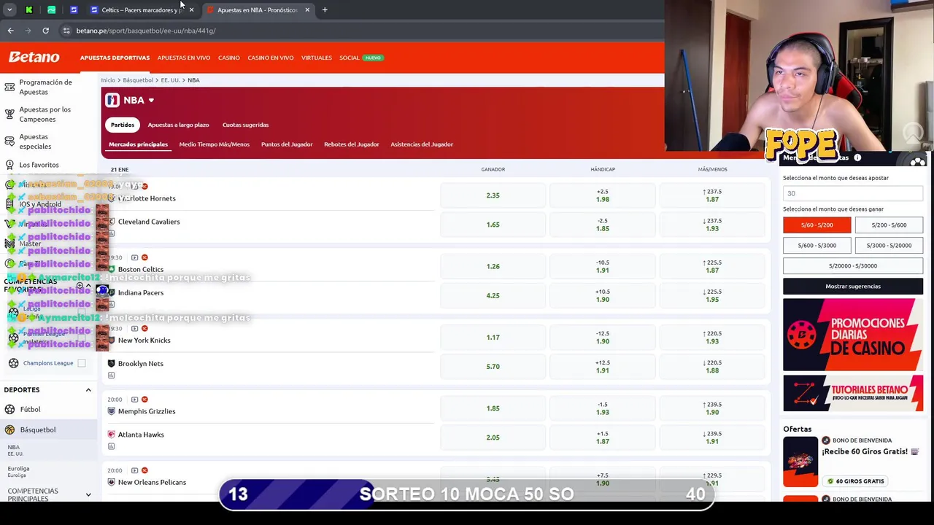Go to Básquetbol breadcrumb link
The width and height of the screenshot is (934, 525).
(138, 80)
